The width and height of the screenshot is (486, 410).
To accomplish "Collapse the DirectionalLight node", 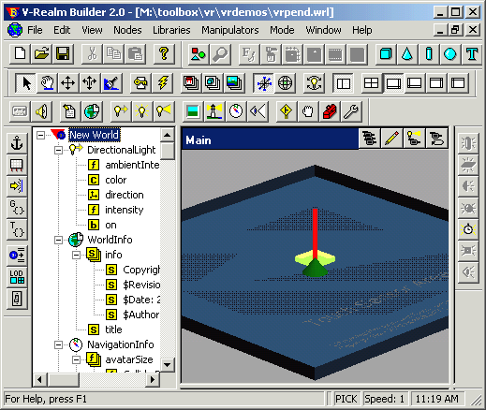I will [x=58, y=150].
